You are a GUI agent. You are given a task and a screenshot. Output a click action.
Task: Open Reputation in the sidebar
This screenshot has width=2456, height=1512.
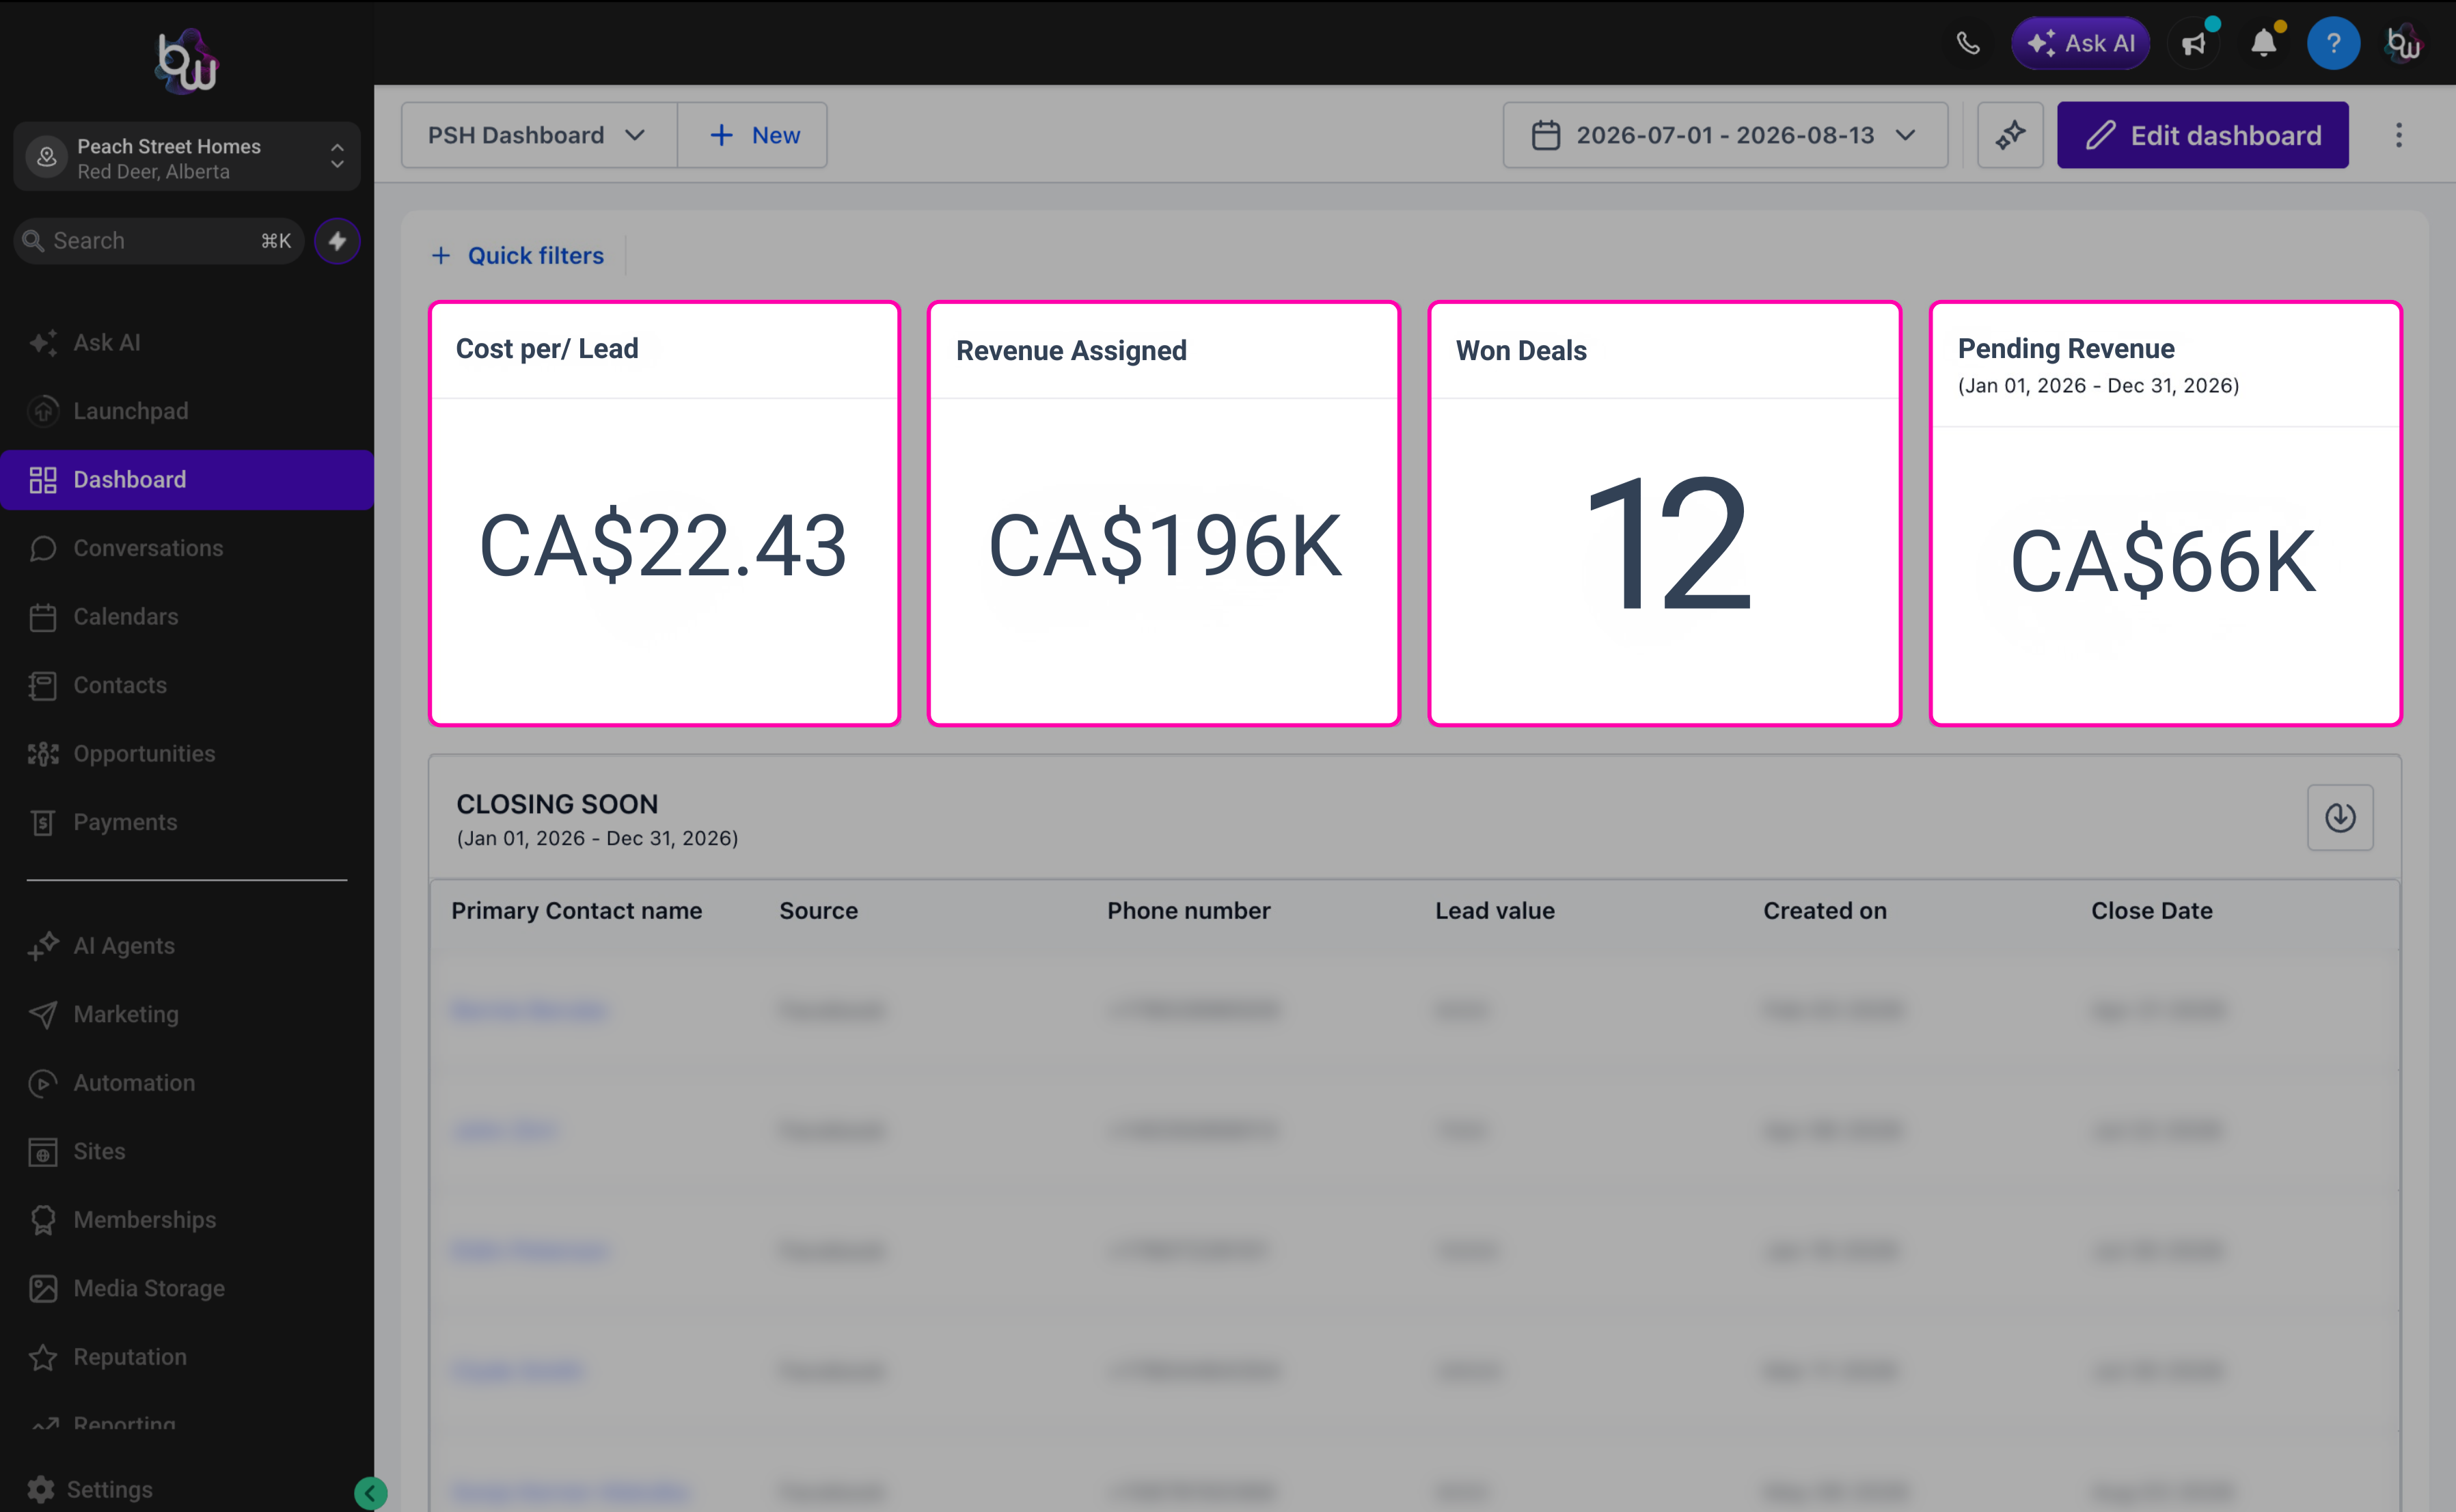point(187,1357)
